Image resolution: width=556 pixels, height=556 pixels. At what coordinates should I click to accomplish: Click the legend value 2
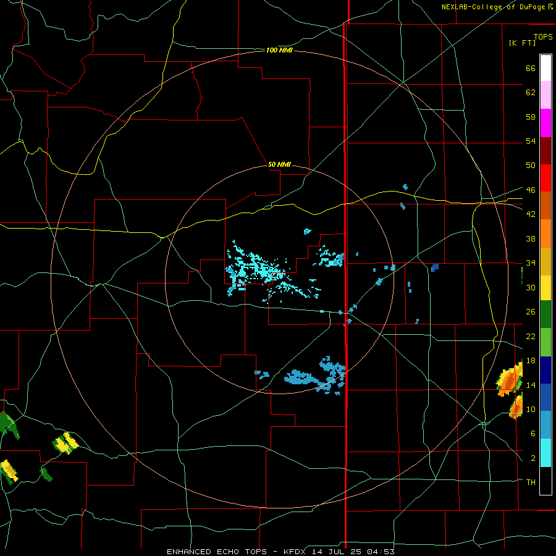pos(533,458)
